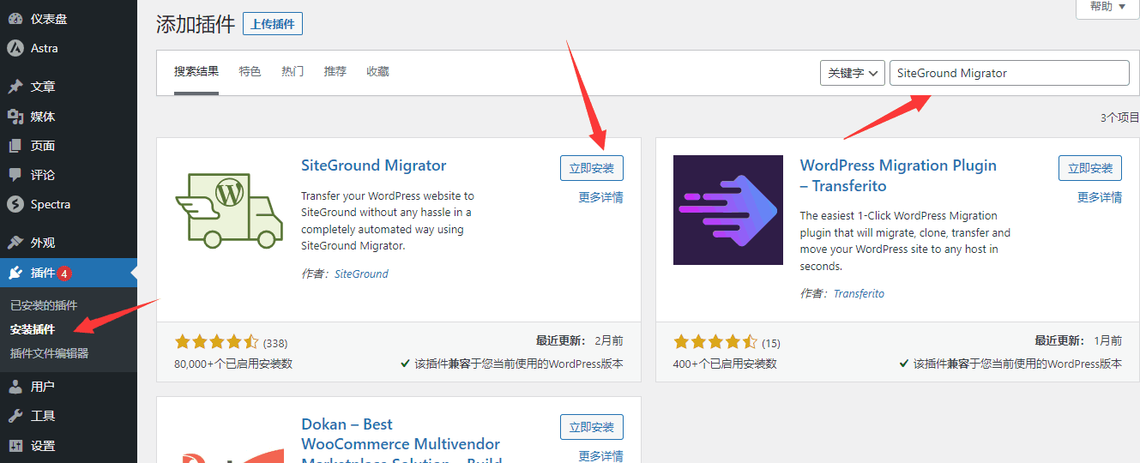Viewport: 1140px width, 463px height.
Task: Click the user icon beside 用户
Action: tap(15, 387)
